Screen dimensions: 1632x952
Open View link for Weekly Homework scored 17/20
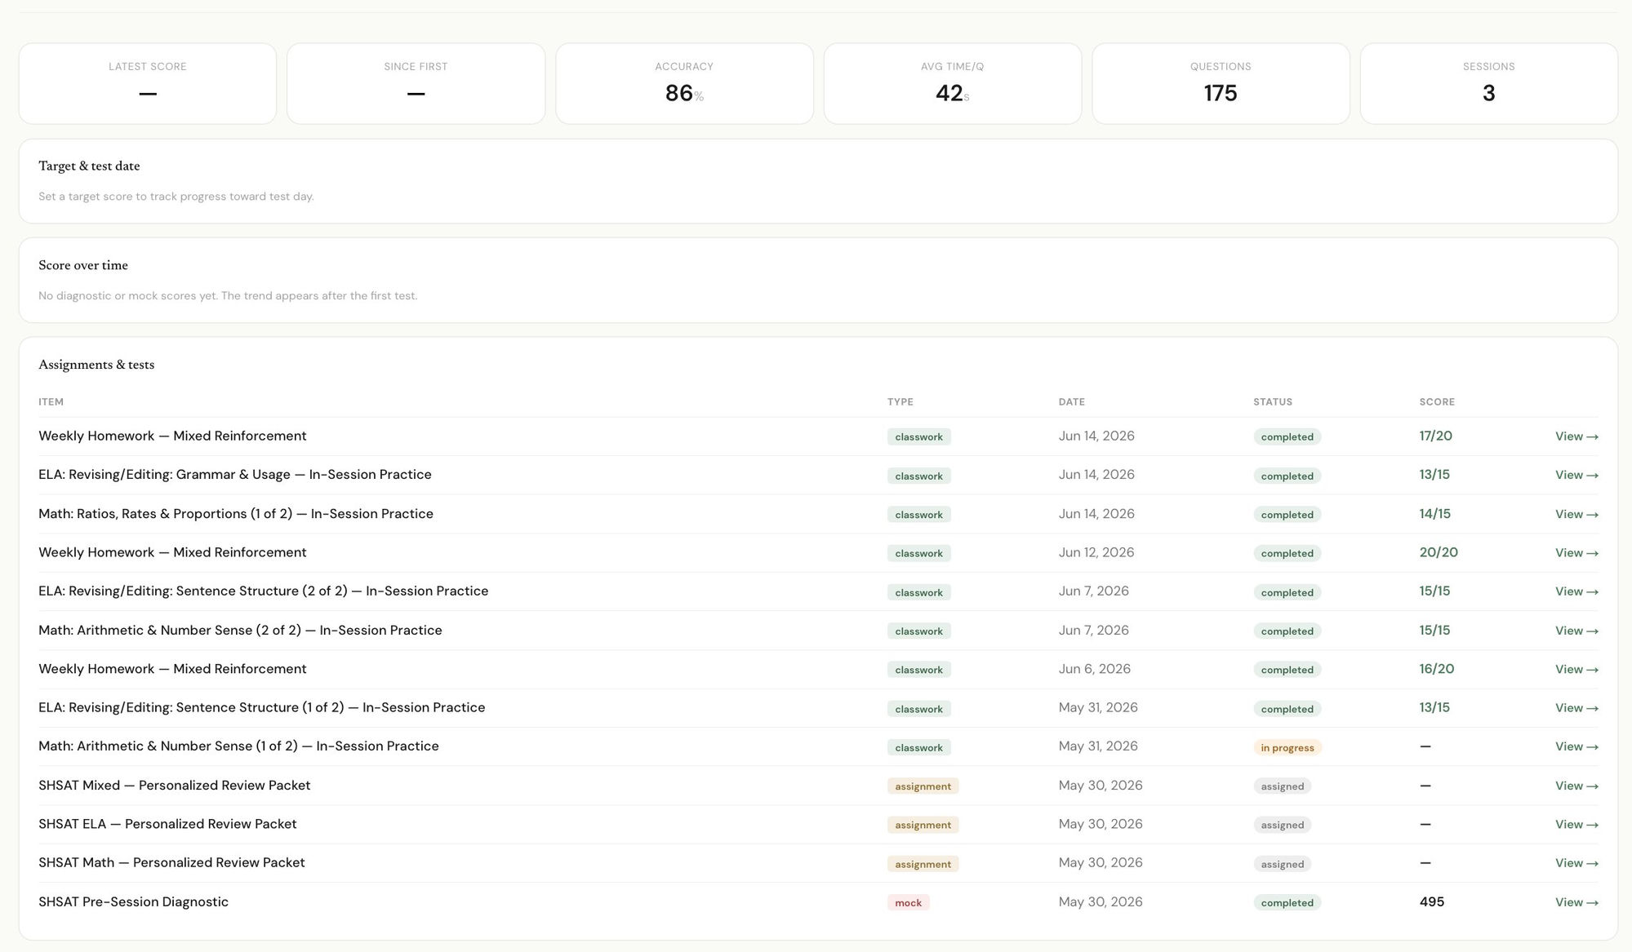pyautogui.click(x=1576, y=436)
